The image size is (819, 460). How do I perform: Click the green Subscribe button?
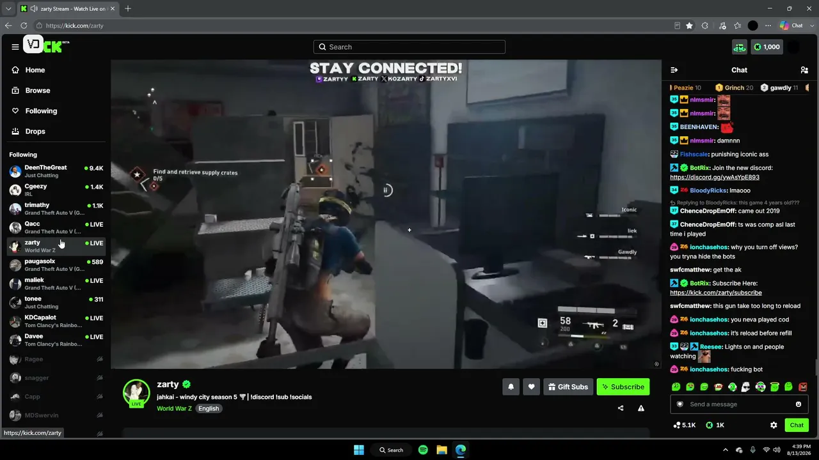click(x=623, y=387)
